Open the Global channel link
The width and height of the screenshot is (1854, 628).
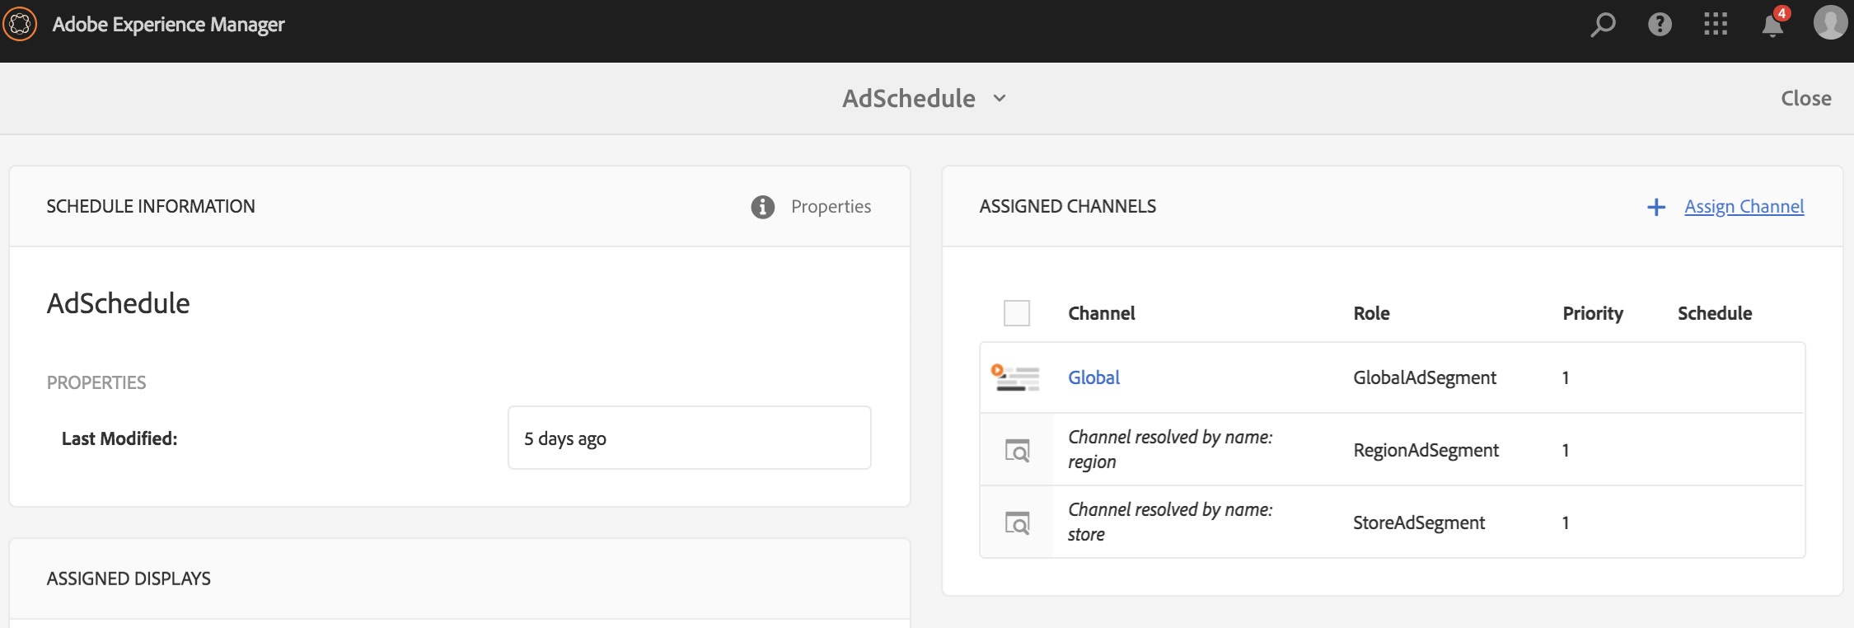(x=1093, y=377)
